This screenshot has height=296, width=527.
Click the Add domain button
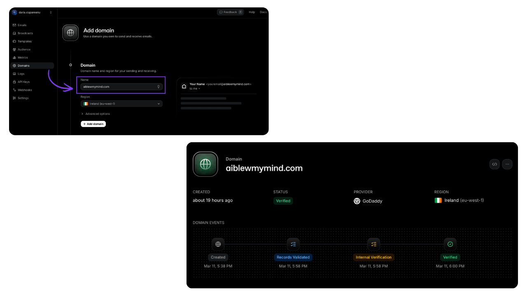coord(93,124)
